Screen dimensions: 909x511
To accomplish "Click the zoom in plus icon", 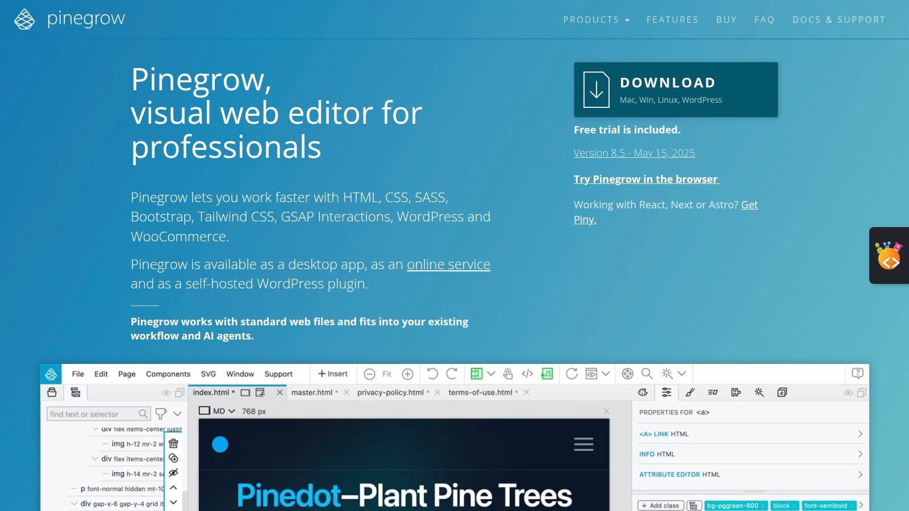I will [407, 374].
